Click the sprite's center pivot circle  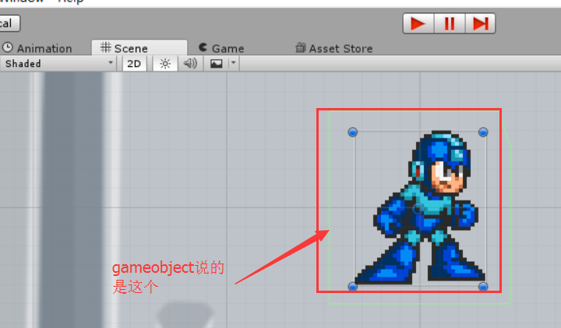(418, 209)
